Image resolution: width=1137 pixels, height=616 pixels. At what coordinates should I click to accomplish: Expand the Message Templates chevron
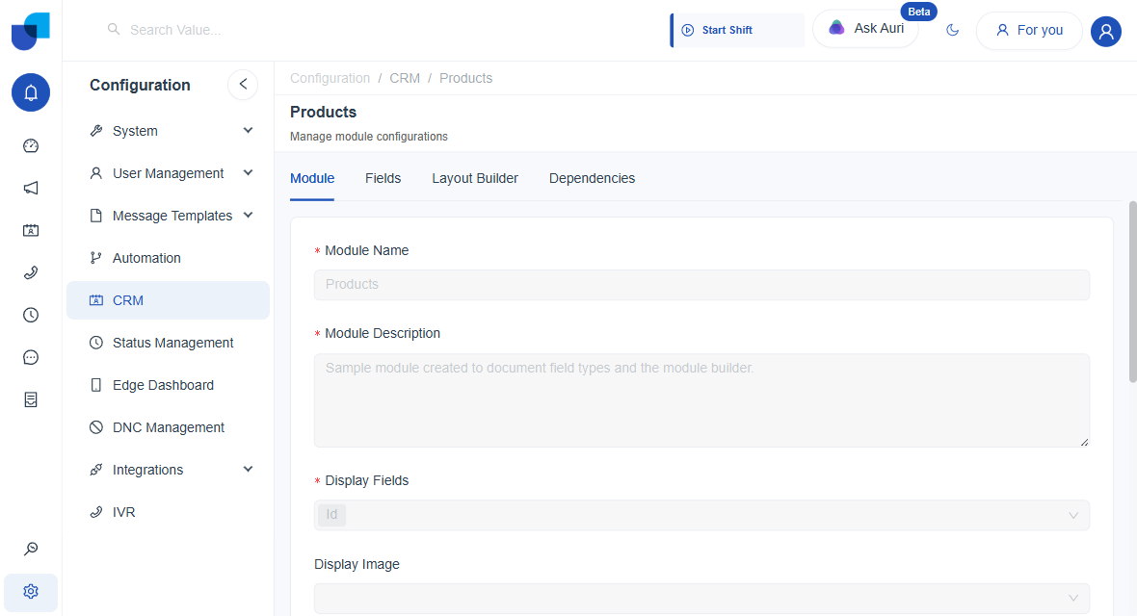[248, 215]
